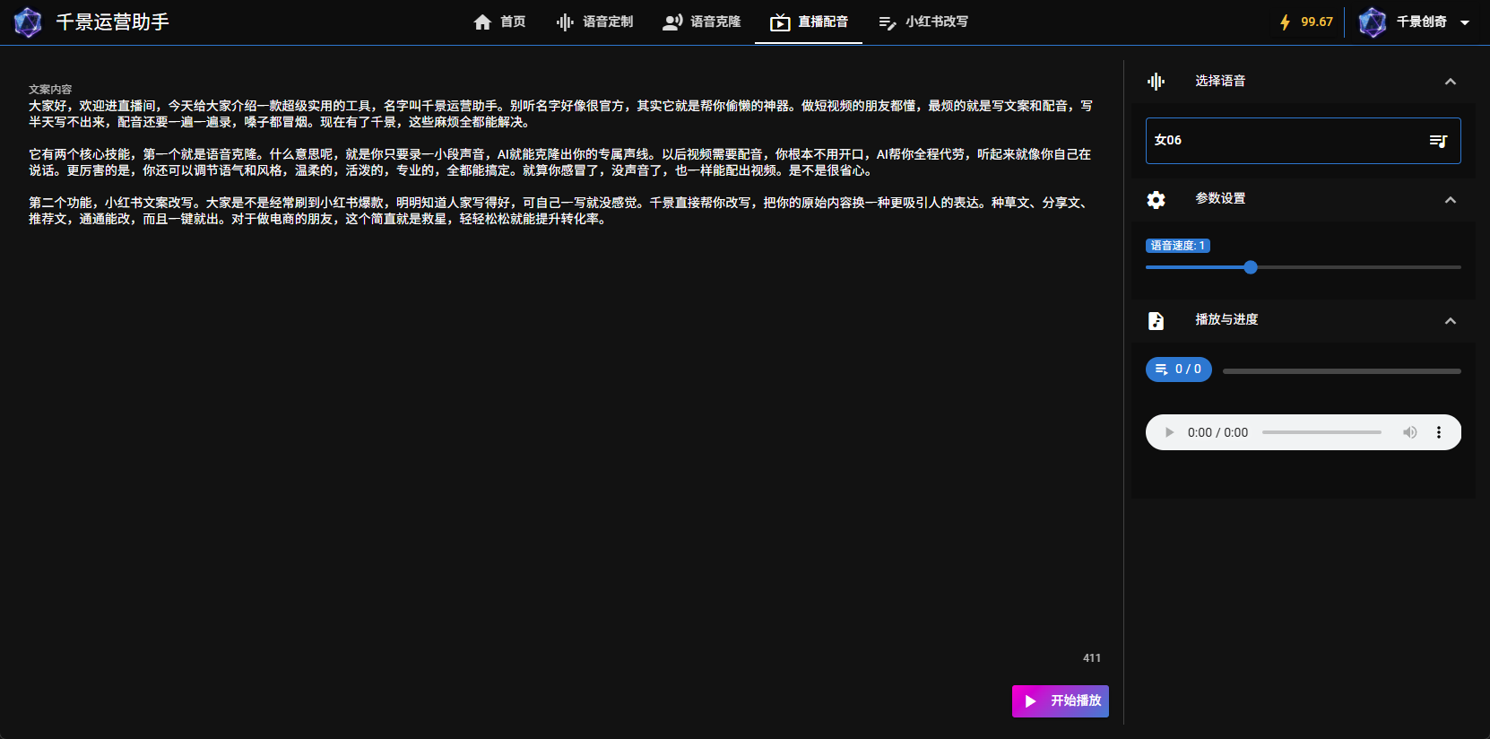Collapse the 参数设置 section

1451,200
